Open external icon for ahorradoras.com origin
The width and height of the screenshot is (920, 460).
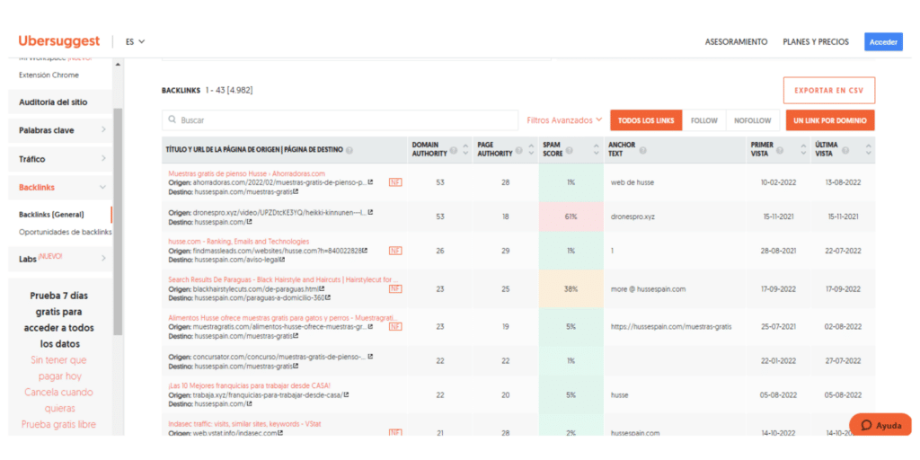370,182
